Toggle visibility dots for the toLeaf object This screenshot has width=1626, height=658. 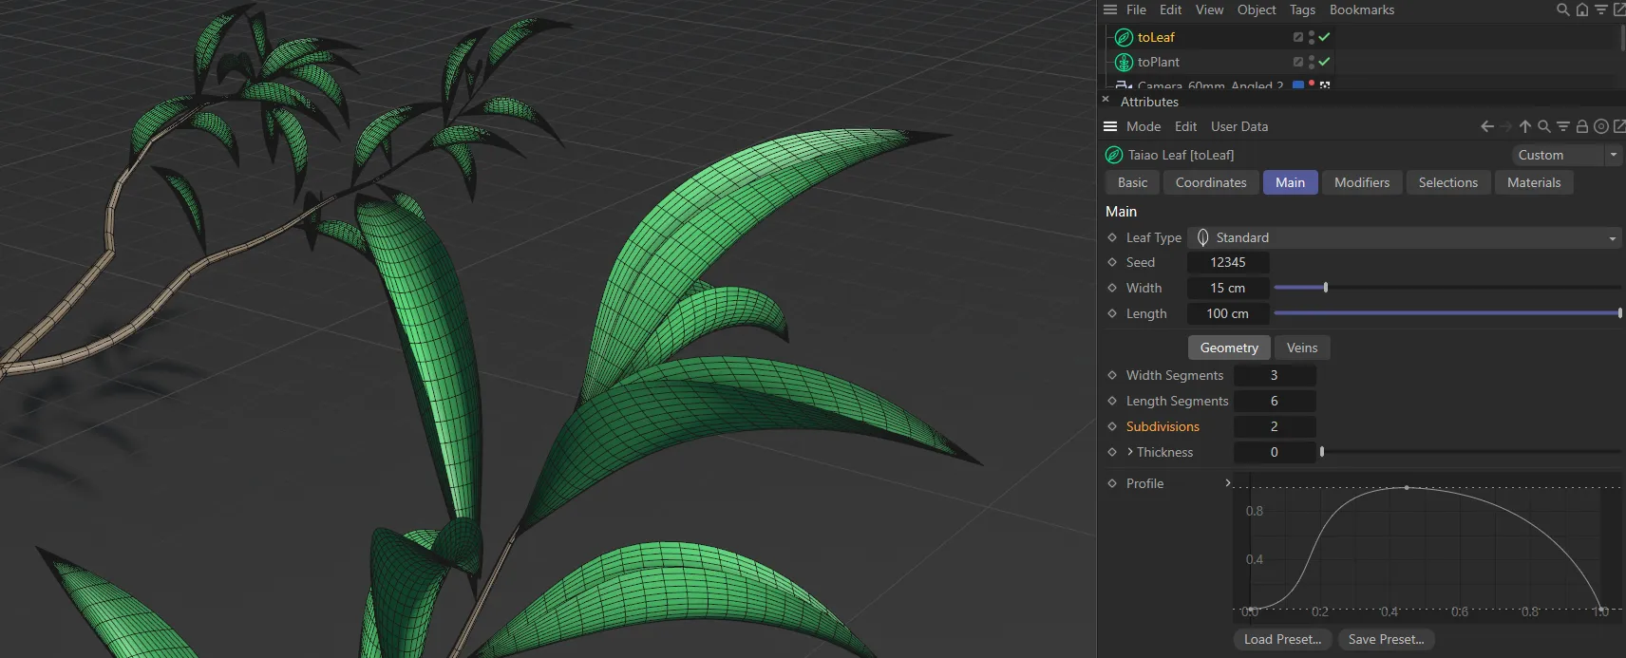[x=1311, y=37]
